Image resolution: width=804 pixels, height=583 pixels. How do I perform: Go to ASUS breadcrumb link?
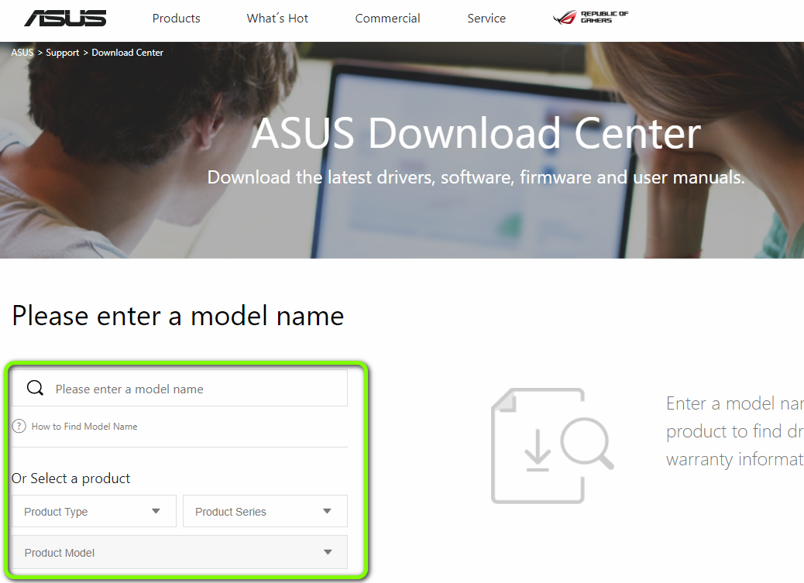coord(22,53)
